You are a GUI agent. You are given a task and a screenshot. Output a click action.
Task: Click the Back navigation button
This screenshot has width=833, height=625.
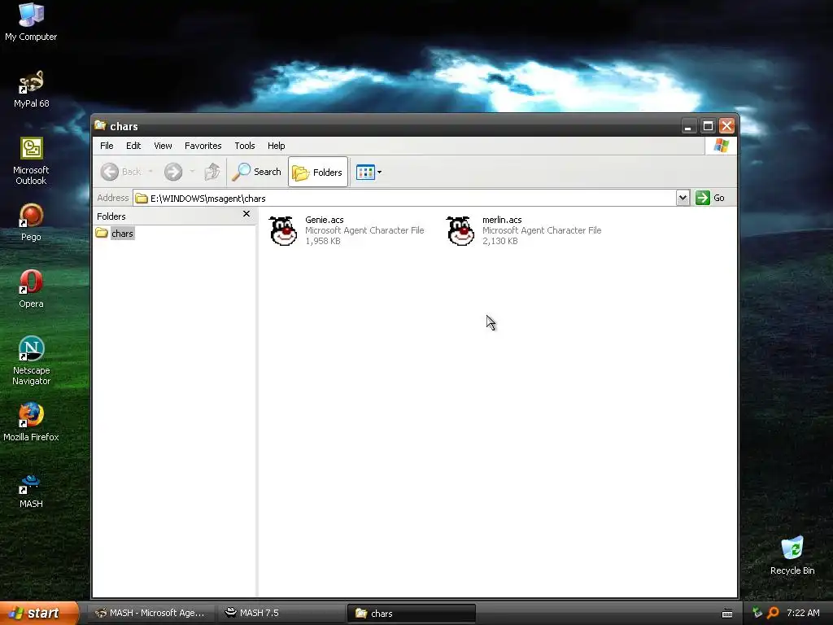point(121,172)
